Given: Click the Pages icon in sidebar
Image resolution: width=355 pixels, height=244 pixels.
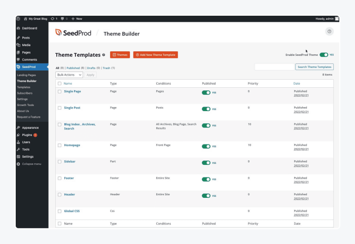Looking at the screenshot, I should pos(19,52).
